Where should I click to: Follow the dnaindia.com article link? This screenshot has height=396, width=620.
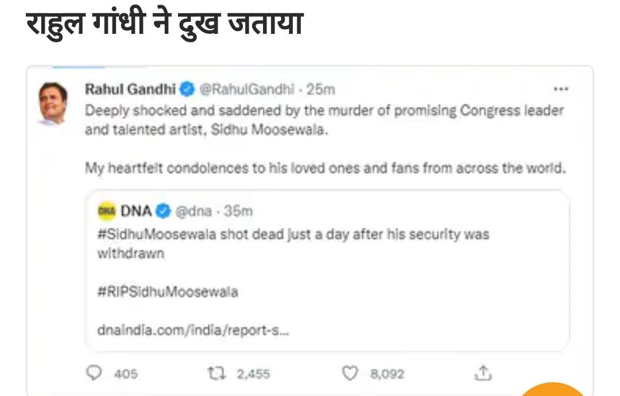click(193, 331)
